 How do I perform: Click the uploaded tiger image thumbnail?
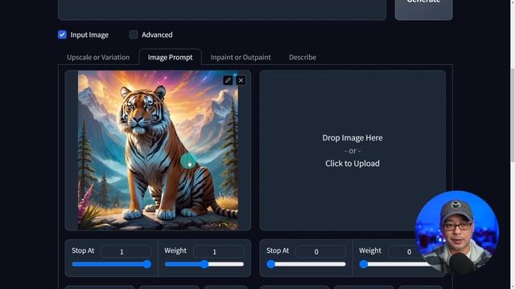[158, 150]
